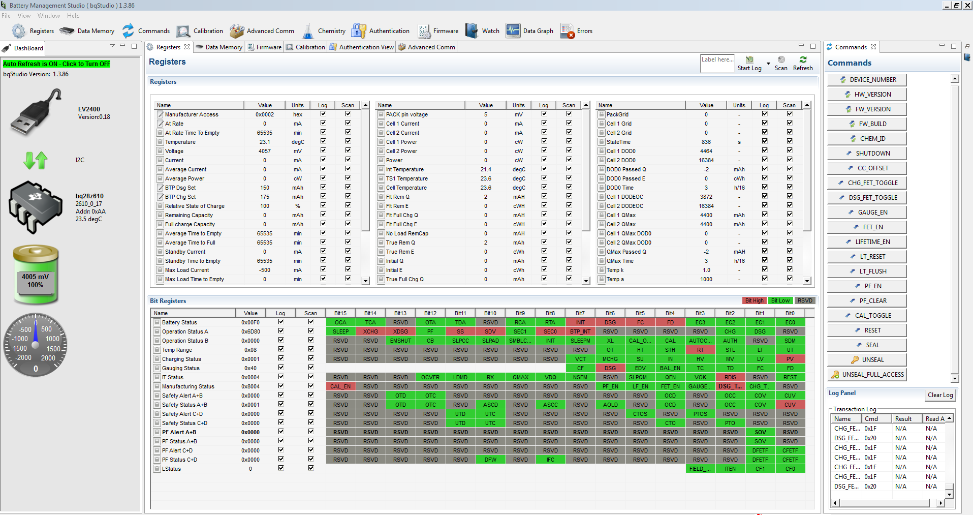Open the View menu
Image resolution: width=973 pixels, height=515 pixels.
24,16
